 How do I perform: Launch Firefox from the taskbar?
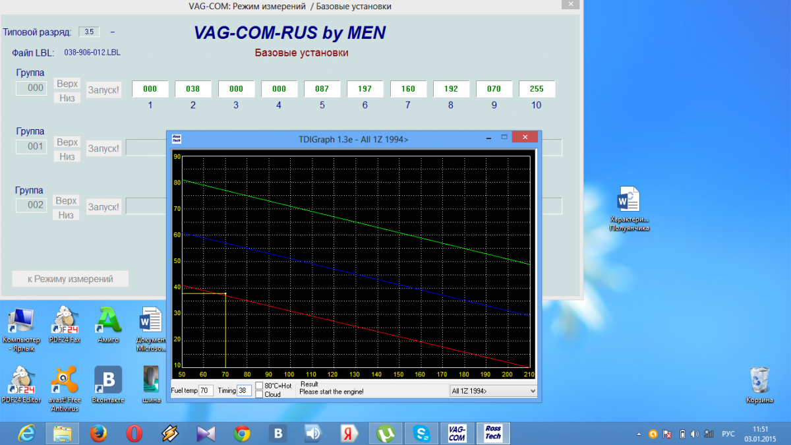pyautogui.click(x=99, y=433)
